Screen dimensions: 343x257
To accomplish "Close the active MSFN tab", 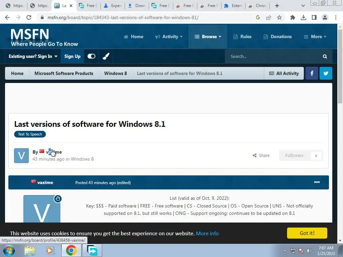I will 71,6.
